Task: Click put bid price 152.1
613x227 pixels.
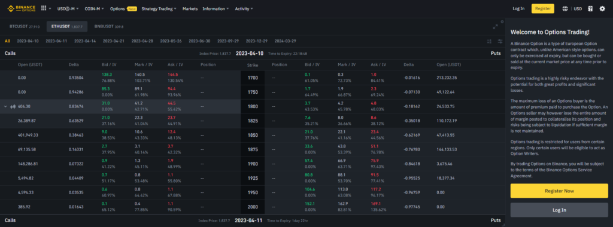Action: pos(309,204)
